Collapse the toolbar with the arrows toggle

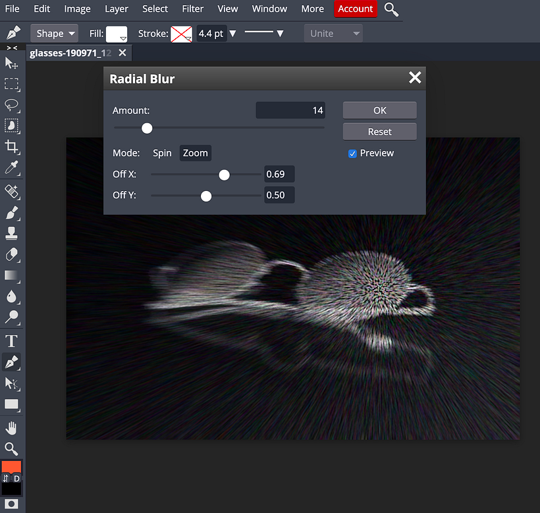[12, 48]
